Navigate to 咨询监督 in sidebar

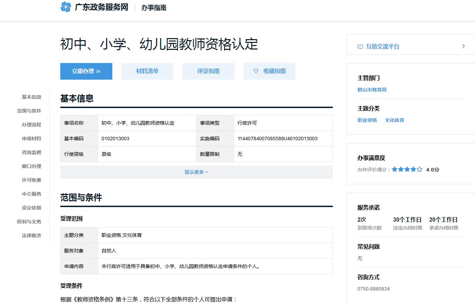coord(32,152)
